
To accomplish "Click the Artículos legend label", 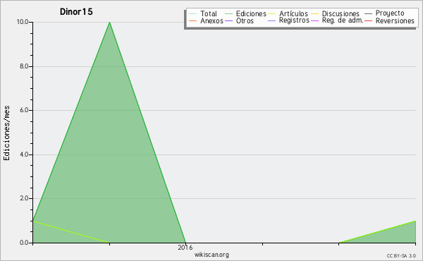I will pos(293,13).
